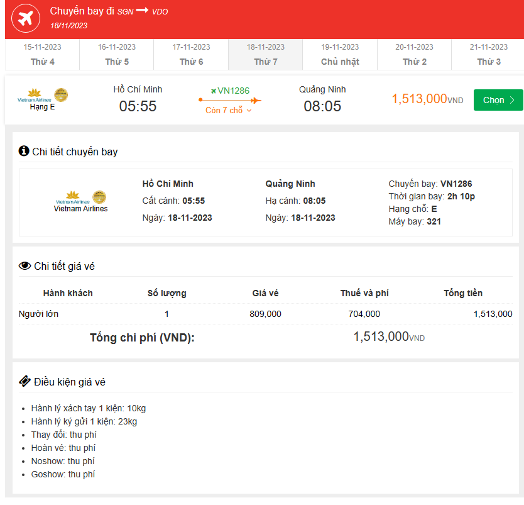Click the 1,513,000 VND price link
This screenshot has height=505, width=524.
click(x=418, y=99)
